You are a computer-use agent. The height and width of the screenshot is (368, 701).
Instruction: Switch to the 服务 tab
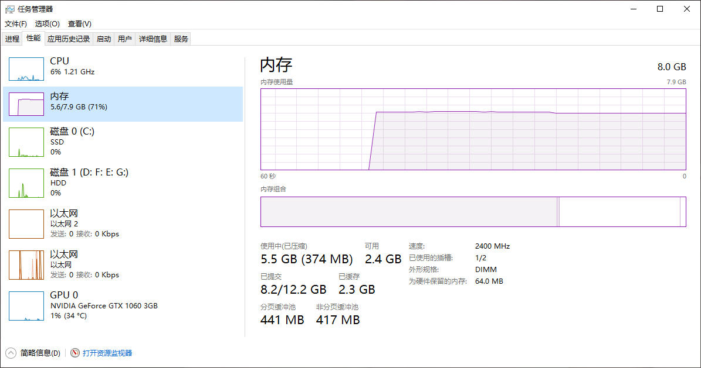click(181, 39)
